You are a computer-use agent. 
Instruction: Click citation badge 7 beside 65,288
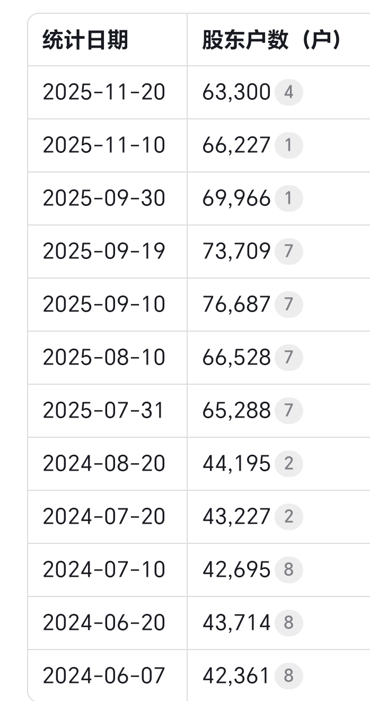click(288, 411)
